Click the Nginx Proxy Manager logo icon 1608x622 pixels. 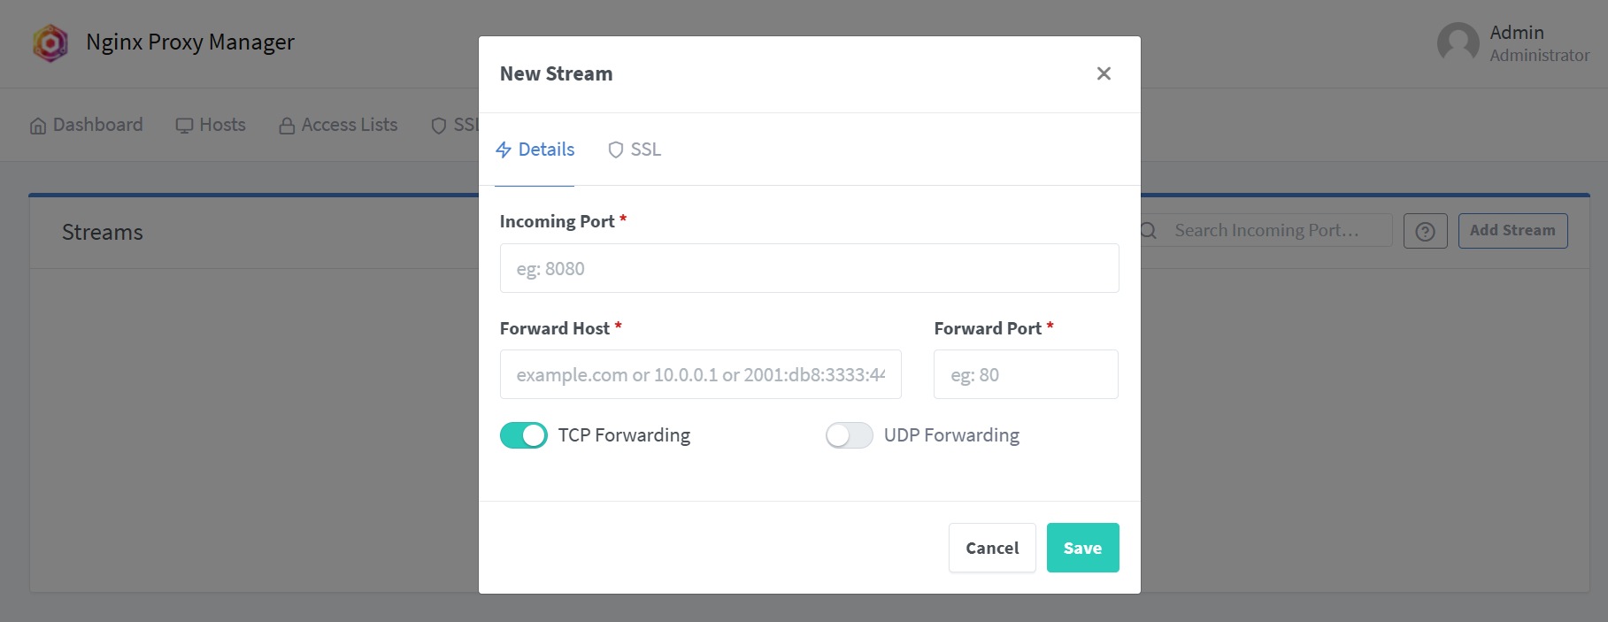[50, 42]
